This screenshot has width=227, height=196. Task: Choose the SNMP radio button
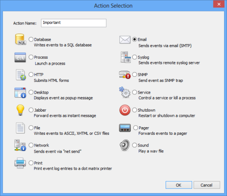click(x=135, y=74)
